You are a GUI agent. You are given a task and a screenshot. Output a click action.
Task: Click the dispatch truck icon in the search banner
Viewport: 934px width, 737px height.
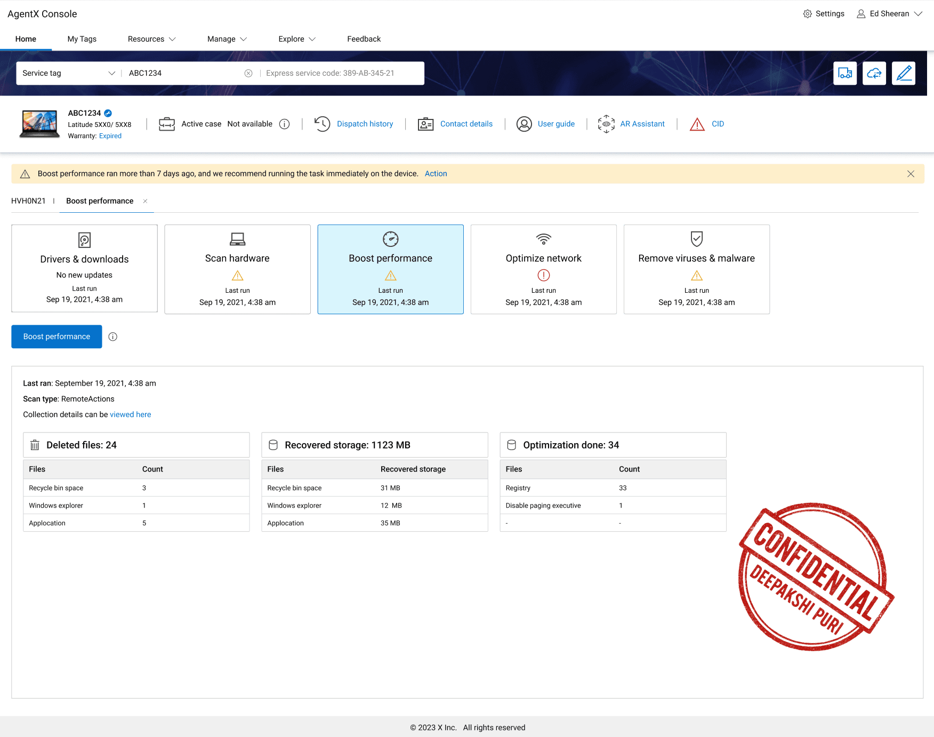845,73
